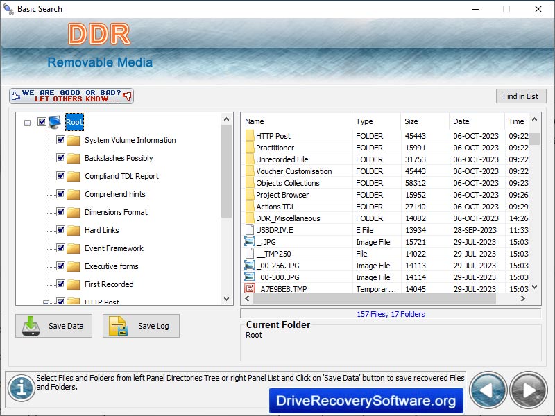Click the A7E9BE8.TMP file icon
Viewport: 555px width, 416px height.
pos(250,289)
